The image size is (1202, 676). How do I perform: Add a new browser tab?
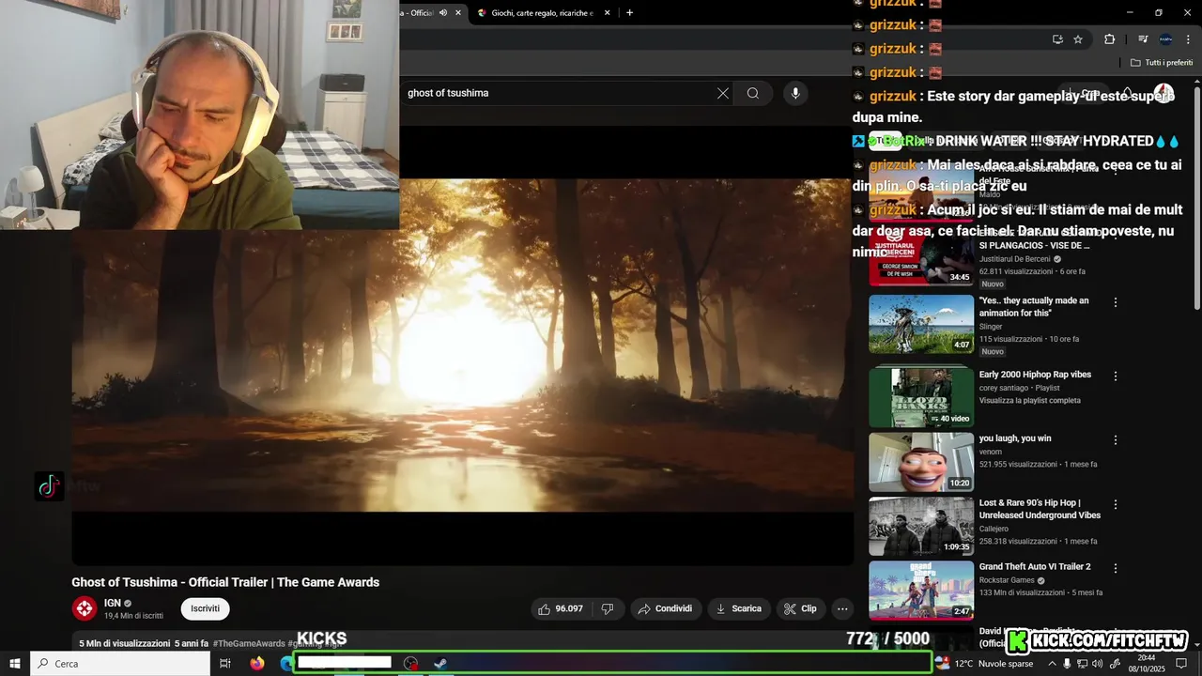[629, 12]
